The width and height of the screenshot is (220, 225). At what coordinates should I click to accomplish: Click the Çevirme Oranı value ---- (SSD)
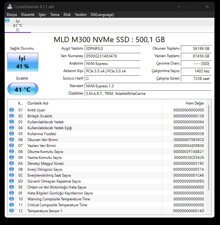[x=196, y=63]
